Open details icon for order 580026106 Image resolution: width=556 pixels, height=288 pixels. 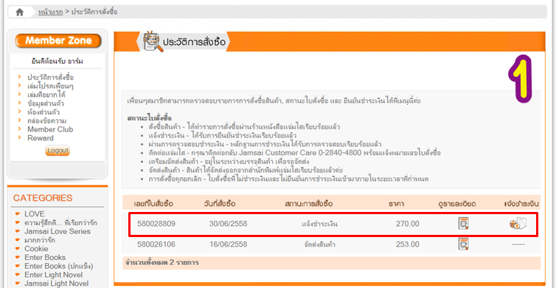(x=463, y=244)
